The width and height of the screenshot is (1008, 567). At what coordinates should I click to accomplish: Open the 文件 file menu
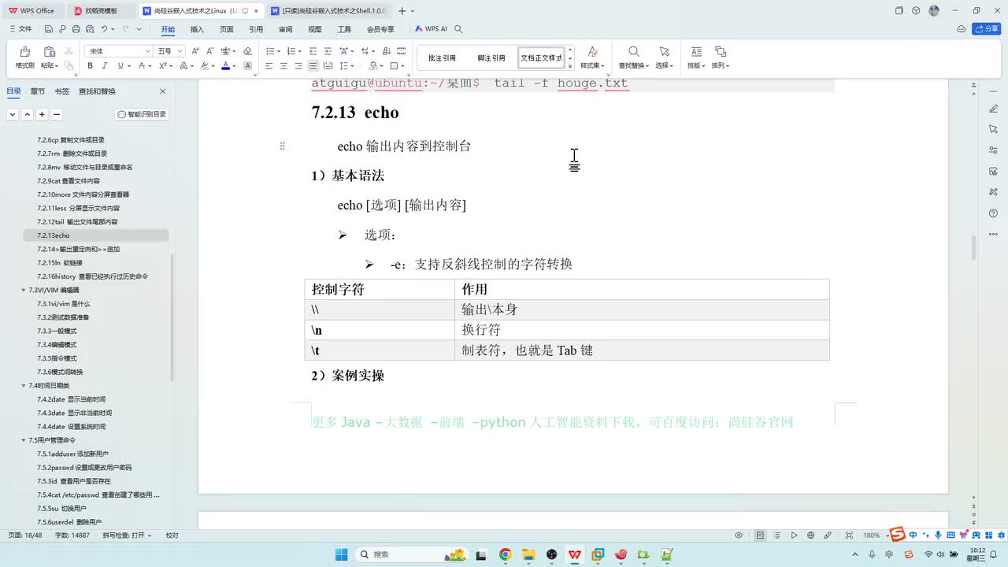[x=21, y=29]
